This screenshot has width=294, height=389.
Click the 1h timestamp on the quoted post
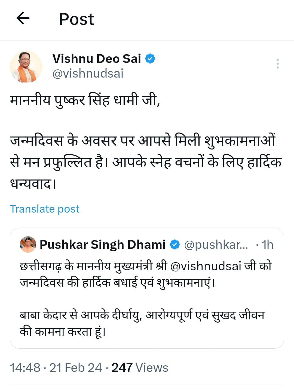pos(267,244)
